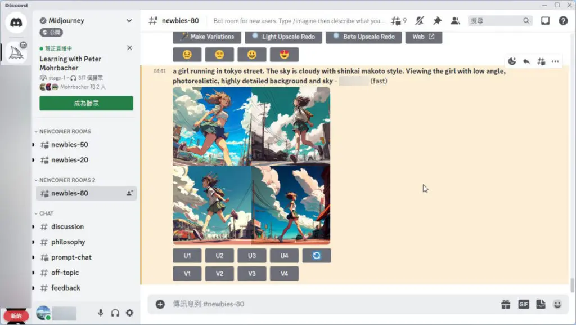Toggle the member list visibility
This screenshot has height=325, width=576.
tap(455, 21)
